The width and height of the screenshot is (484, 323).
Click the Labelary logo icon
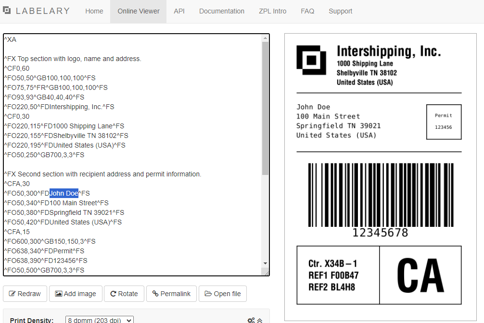point(6,11)
